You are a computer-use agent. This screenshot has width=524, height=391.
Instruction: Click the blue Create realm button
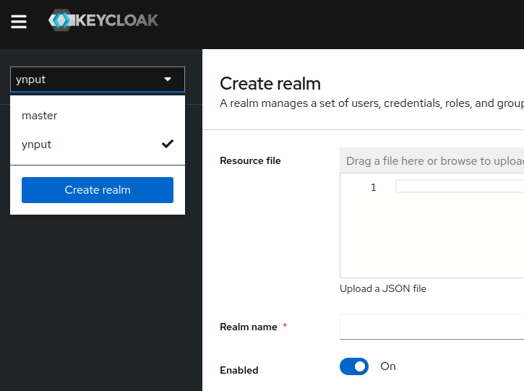coord(98,190)
